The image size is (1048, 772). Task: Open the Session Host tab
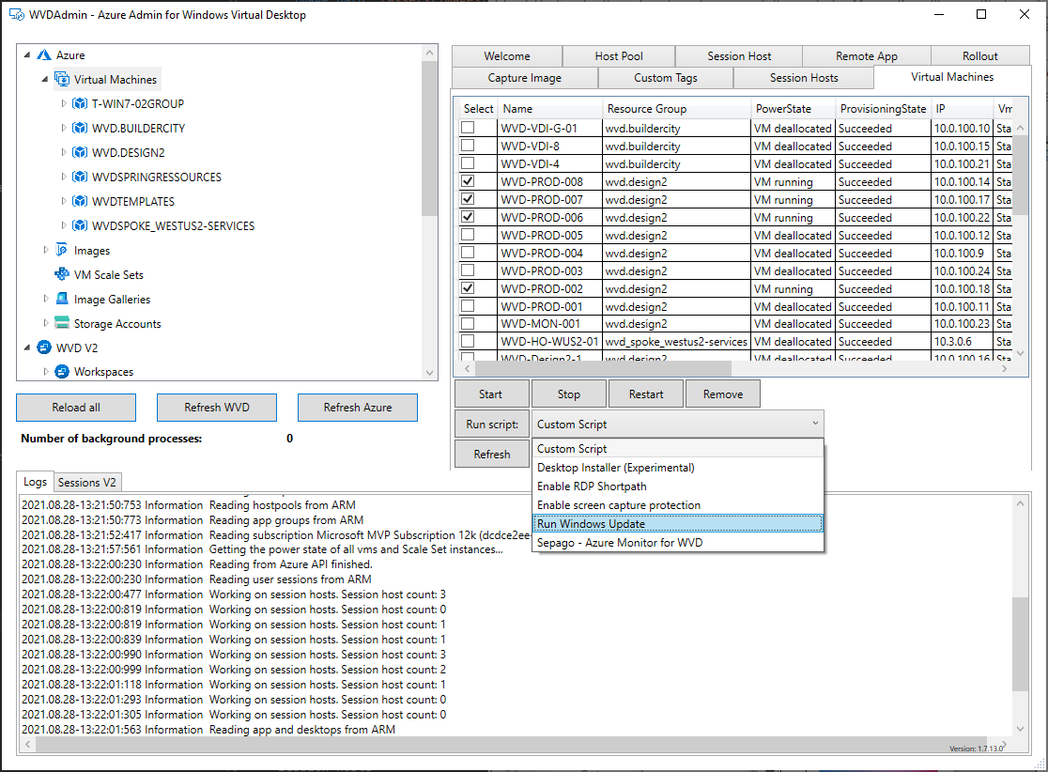click(x=738, y=56)
